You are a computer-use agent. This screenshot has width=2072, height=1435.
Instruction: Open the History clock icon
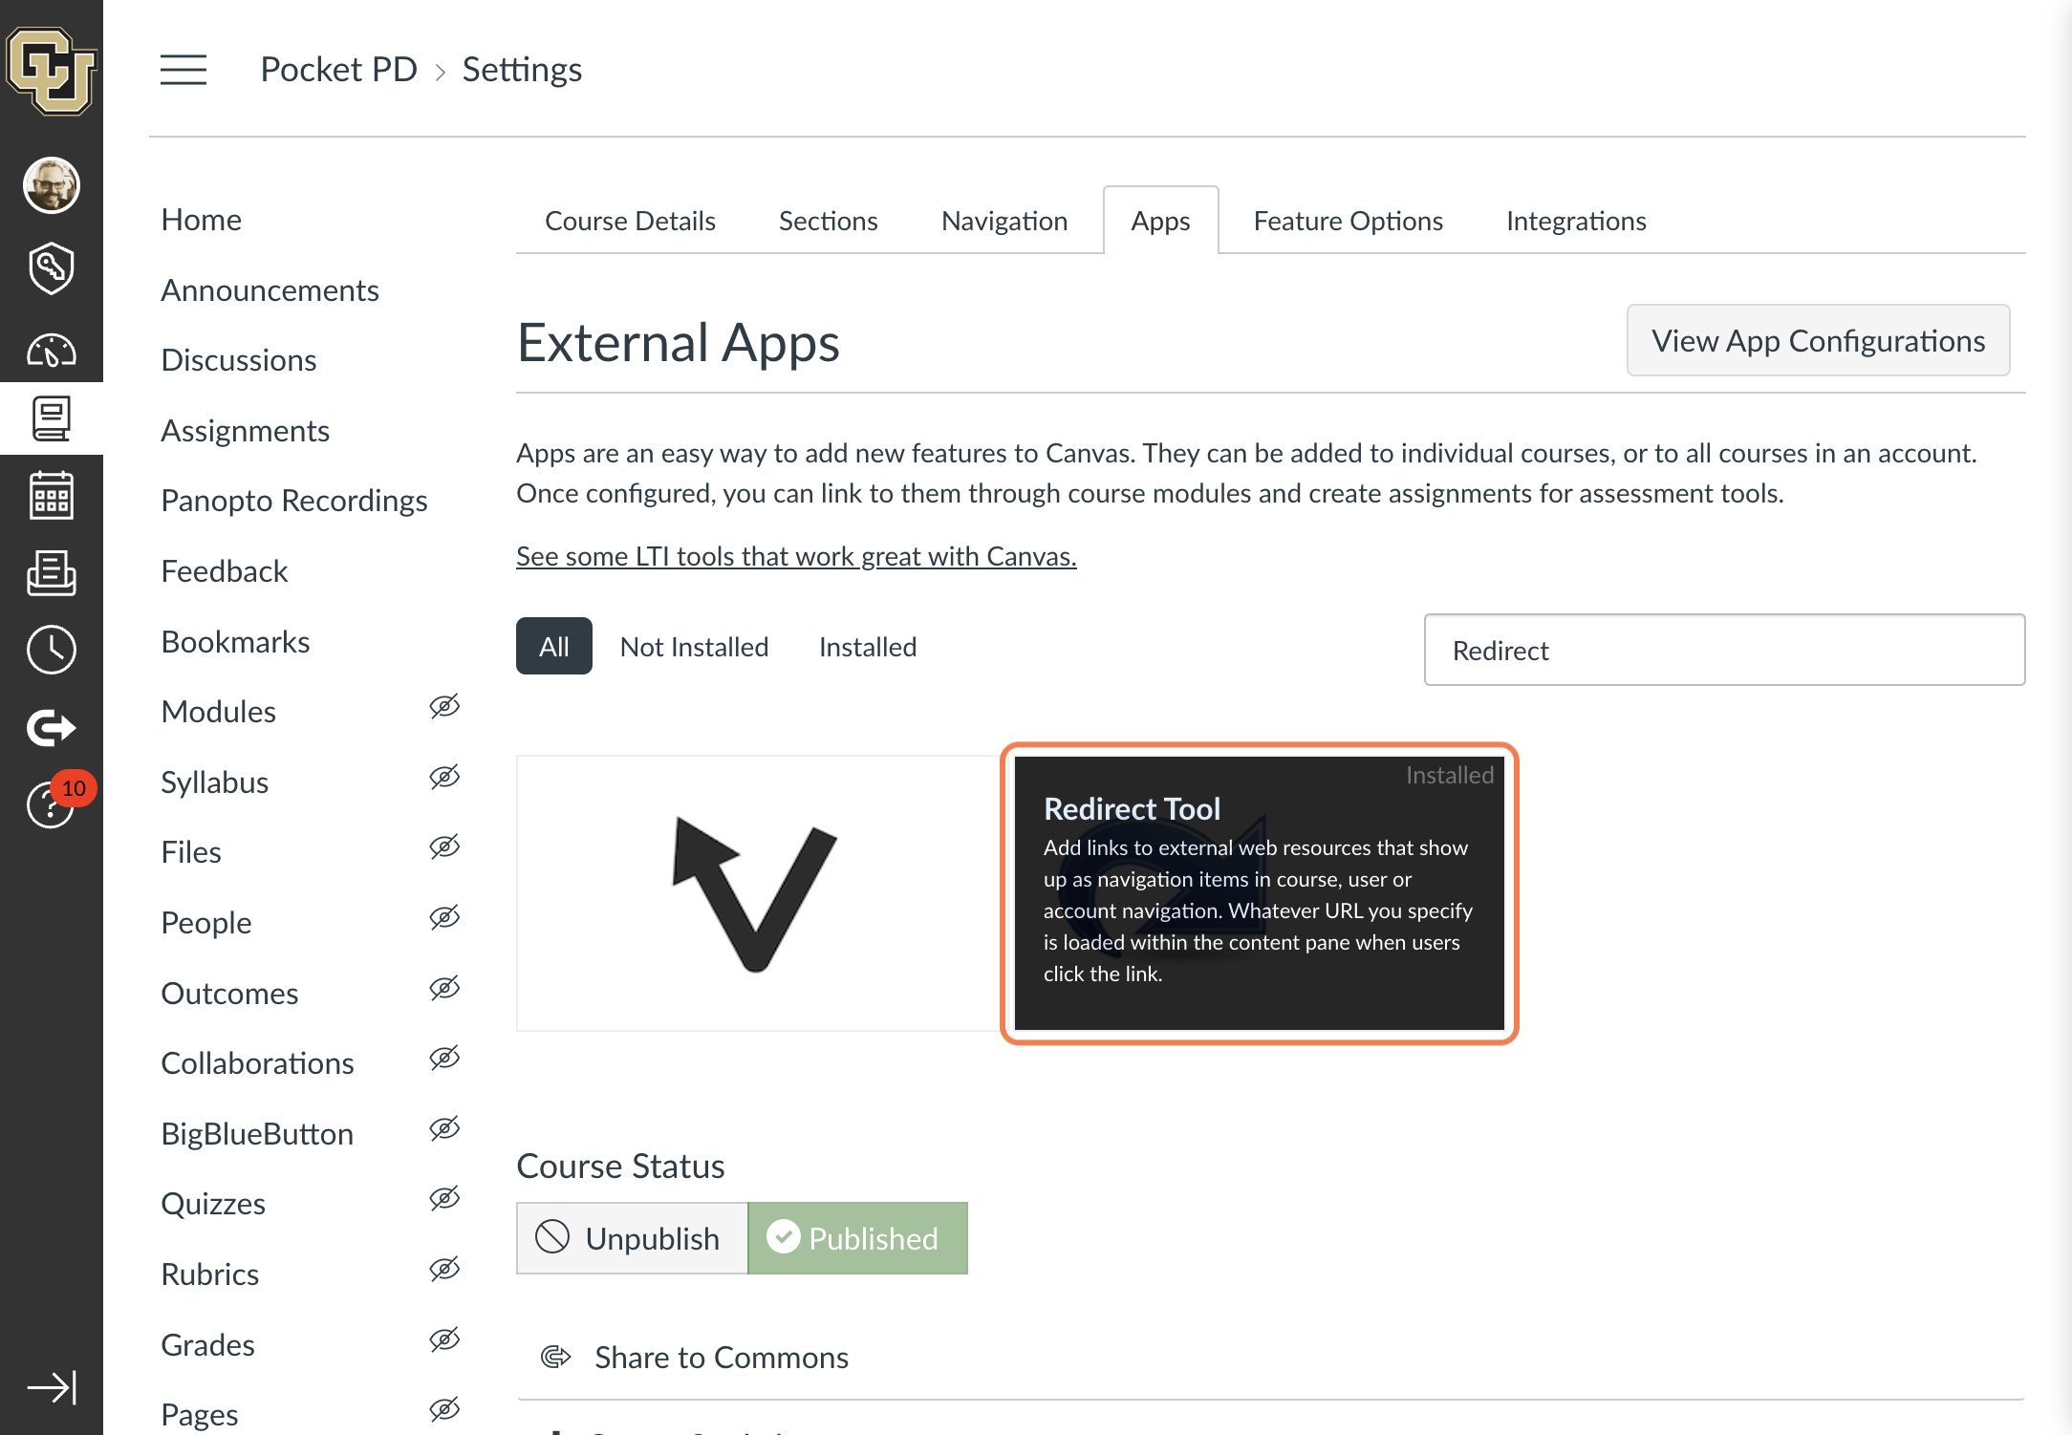[x=51, y=650]
